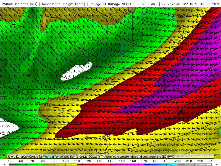Click the 120 value on the color scale
The image size is (221, 166).
(88, 161)
